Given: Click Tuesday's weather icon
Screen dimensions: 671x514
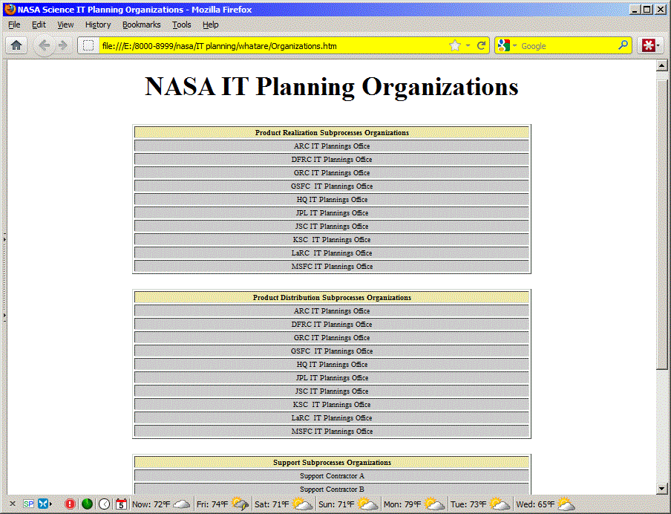Looking at the screenshot, I should coord(500,504).
